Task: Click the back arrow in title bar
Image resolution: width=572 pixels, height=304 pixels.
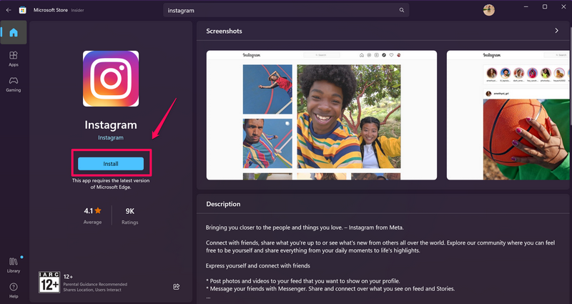Action: [9, 11]
